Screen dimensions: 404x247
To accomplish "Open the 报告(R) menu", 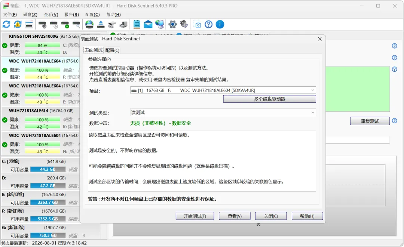I will 71,15.
